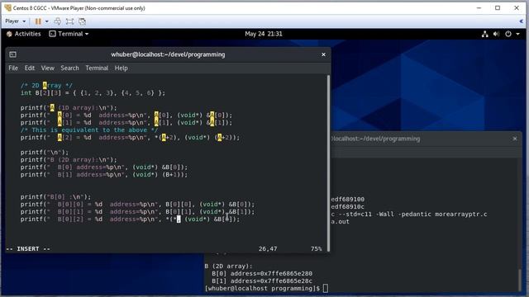Click 'B[1] address=0x7ffe6865e28c' output line

262,280
